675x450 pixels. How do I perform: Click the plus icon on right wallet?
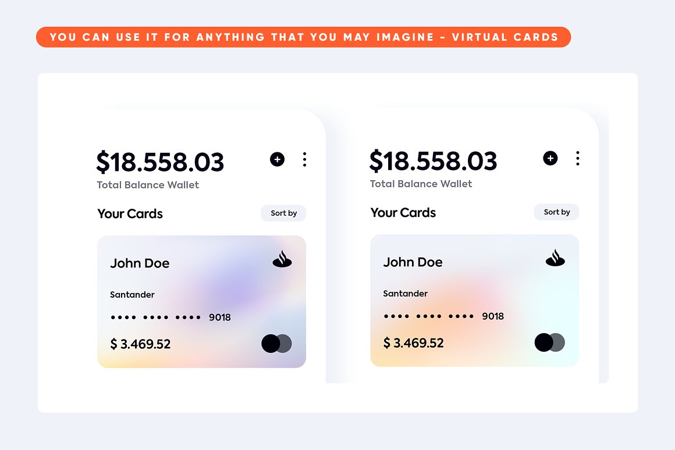(550, 158)
